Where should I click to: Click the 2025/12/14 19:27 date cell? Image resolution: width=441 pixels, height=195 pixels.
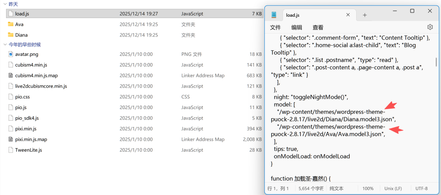tap(139, 14)
